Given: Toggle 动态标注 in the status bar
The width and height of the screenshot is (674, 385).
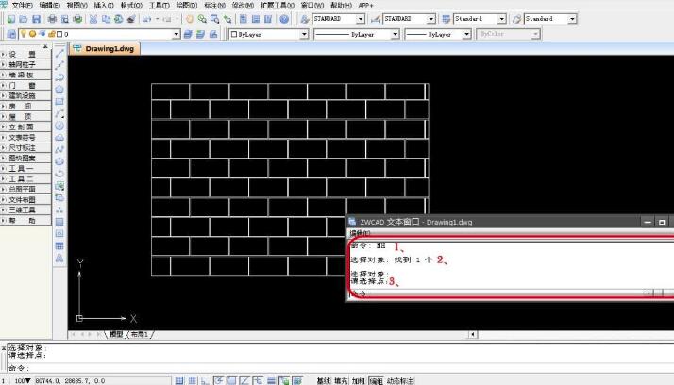Looking at the screenshot, I should pos(399,380).
